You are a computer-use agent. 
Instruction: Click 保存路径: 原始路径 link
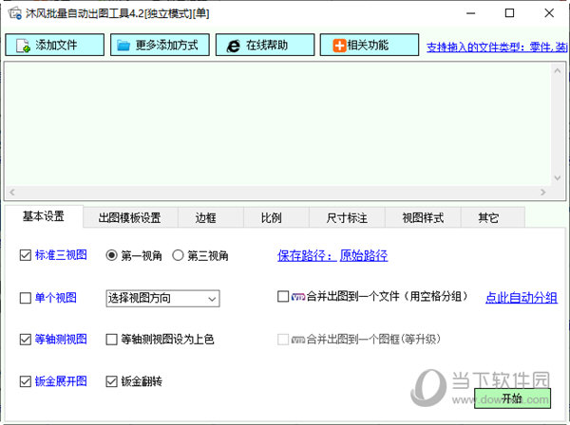(x=332, y=255)
